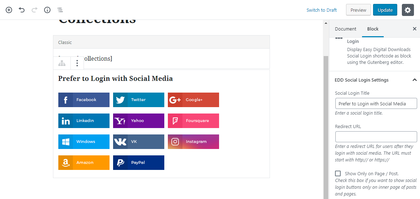
Task: Click the editor vertical scrollbar up arrow
Action: click(326, 23)
